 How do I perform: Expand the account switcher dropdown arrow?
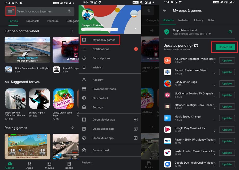136,28
